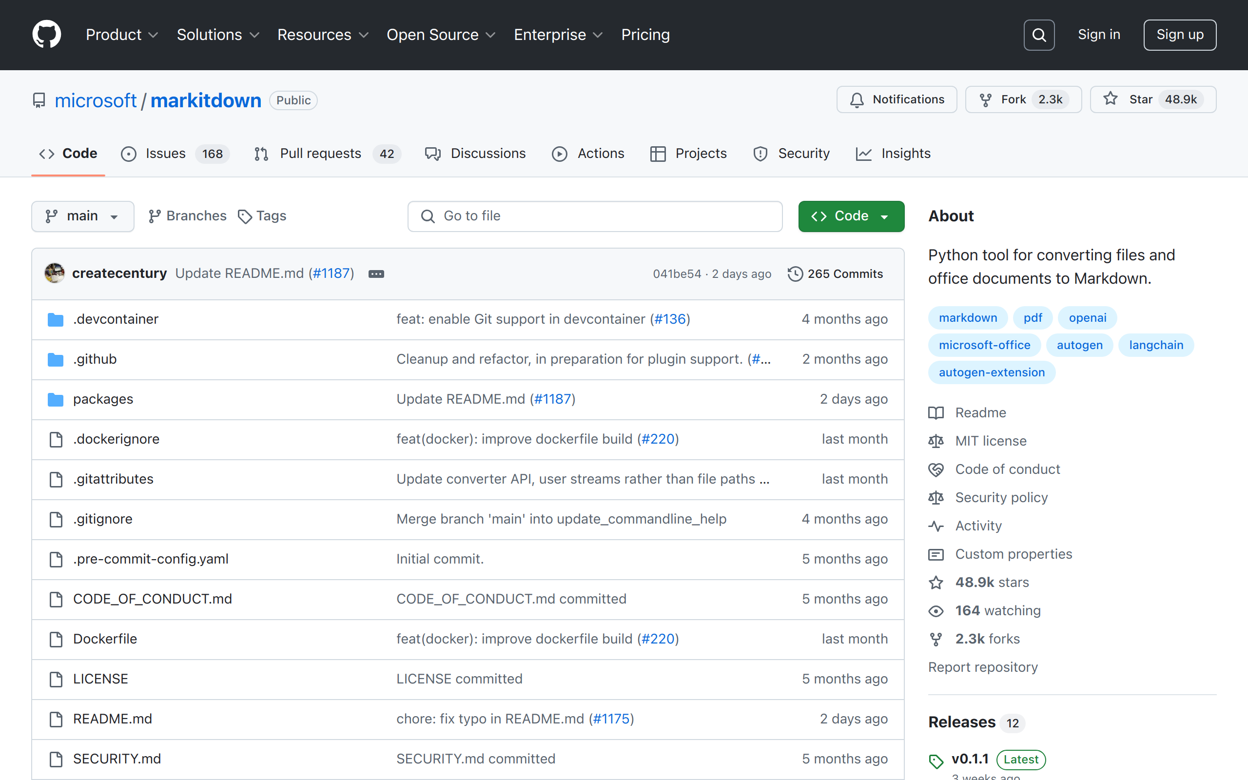Open the green Code dropdown button
The width and height of the screenshot is (1248, 780).
click(851, 216)
